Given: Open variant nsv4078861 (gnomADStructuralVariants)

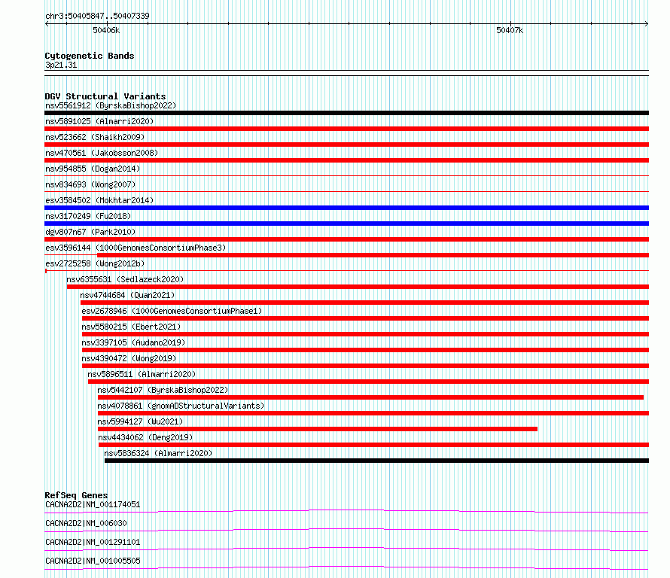Looking at the screenshot, I should click(x=181, y=406).
